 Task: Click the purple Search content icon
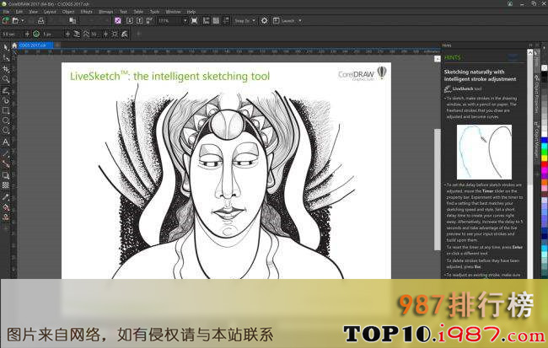click(118, 20)
